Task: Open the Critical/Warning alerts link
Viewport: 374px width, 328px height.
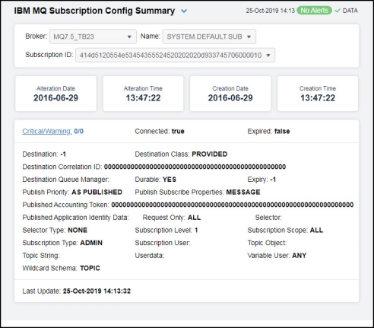Action: pyautogui.click(x=47, y=132)
